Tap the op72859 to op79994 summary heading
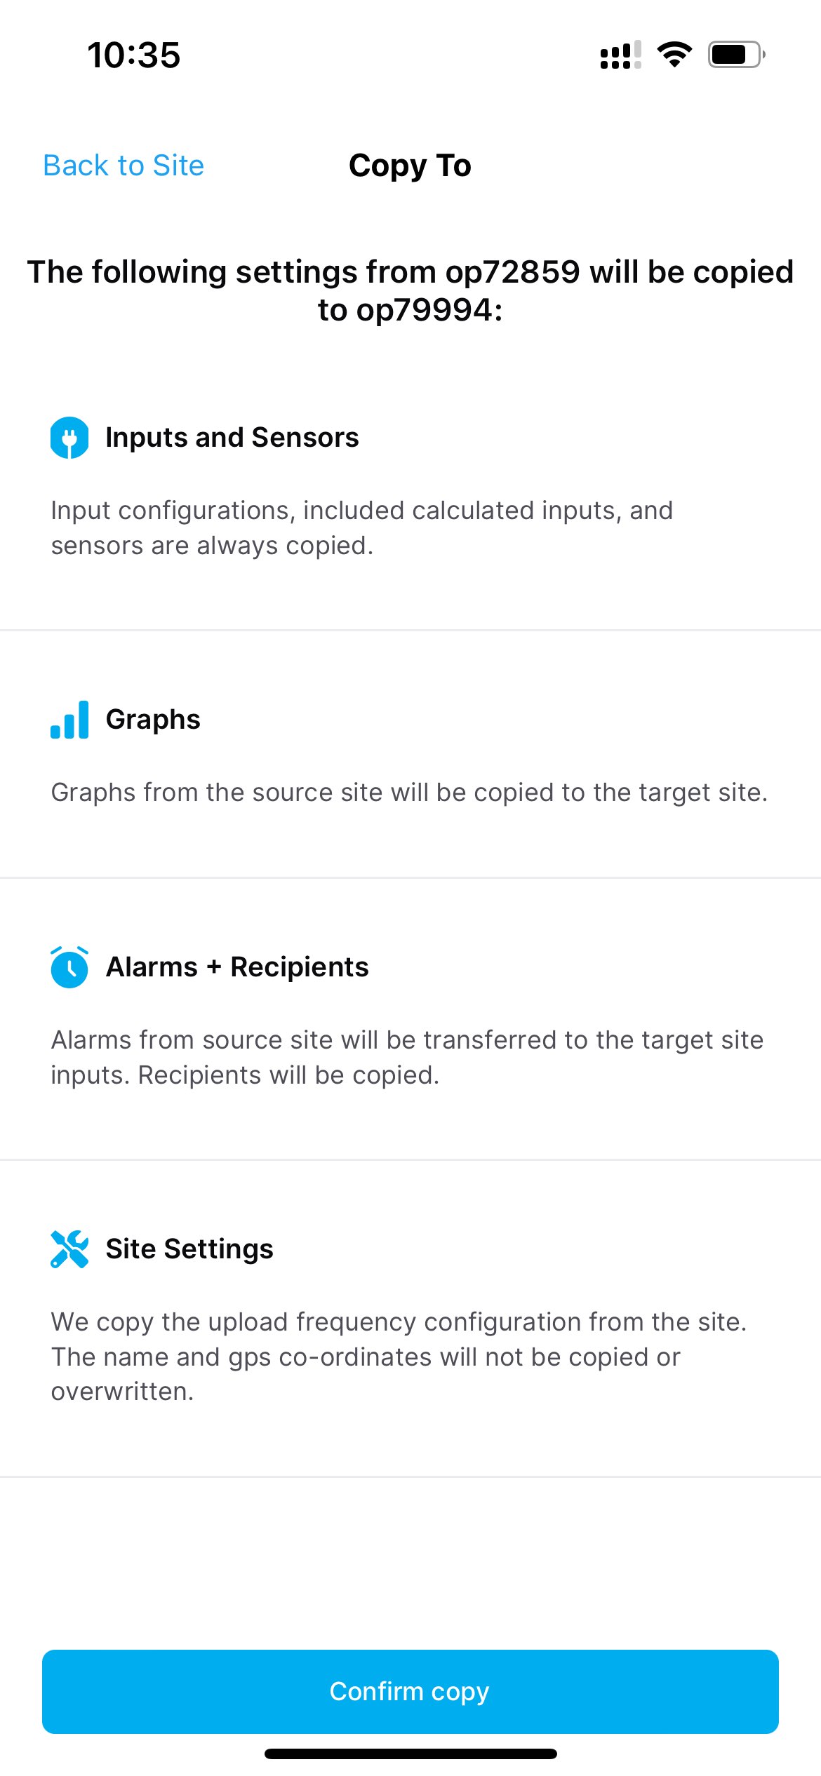This screenshot has width=821, height=1776. (410, 290)
